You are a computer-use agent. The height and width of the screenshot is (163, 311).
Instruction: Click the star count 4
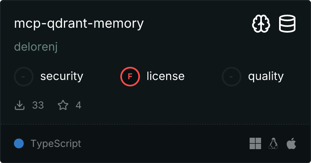79,105
